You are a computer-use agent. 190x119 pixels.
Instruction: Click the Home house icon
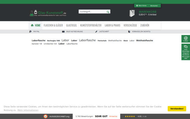click(32, 25)
